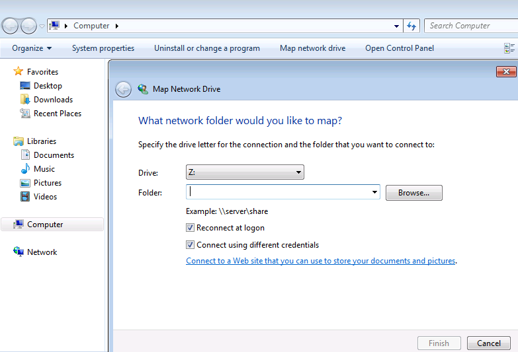Screen dimensions: 518x352
Task: Click the refresh icon beside address bar
Action: [x=411, y=26]
